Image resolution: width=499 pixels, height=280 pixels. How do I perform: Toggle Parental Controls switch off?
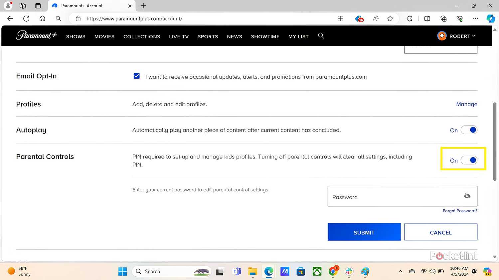tap(469, 160)
